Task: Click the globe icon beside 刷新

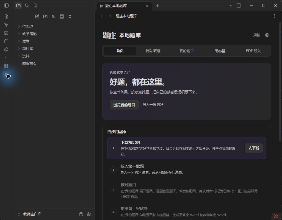Action: [x=267, y=35]
